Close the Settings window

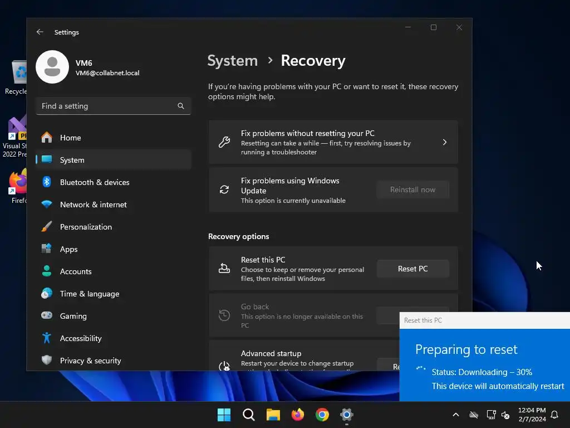[459, 27]
